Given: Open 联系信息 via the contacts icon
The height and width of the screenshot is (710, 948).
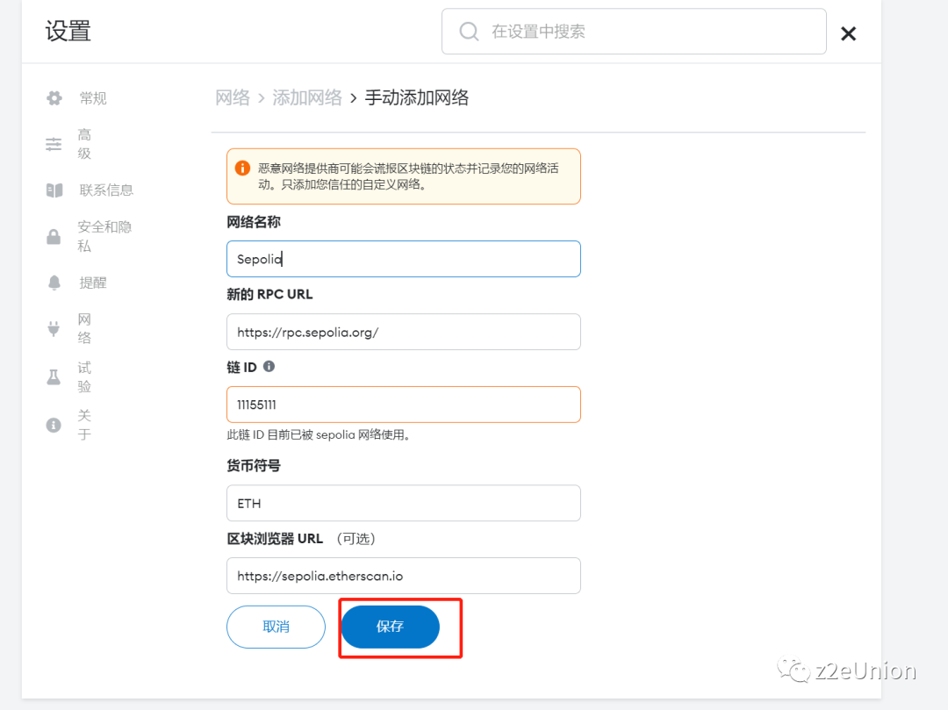Looking at the screenshot, I should [55, 190].
